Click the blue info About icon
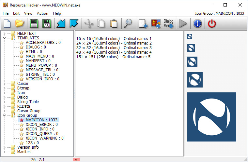 (x=197, y=24)
